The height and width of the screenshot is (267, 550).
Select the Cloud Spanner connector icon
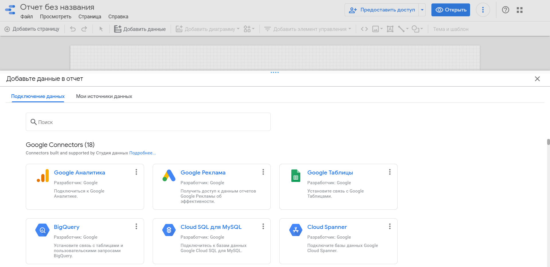tap(296, 230)
